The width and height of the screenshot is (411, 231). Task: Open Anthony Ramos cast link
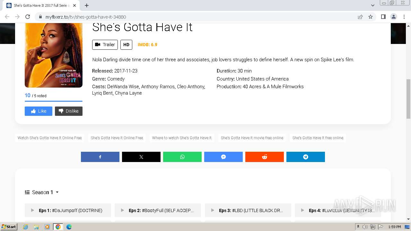pos(158,87)
